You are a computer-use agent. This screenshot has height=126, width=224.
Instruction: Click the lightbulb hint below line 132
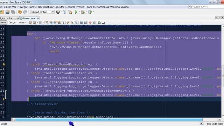click(x=4, y=99)
